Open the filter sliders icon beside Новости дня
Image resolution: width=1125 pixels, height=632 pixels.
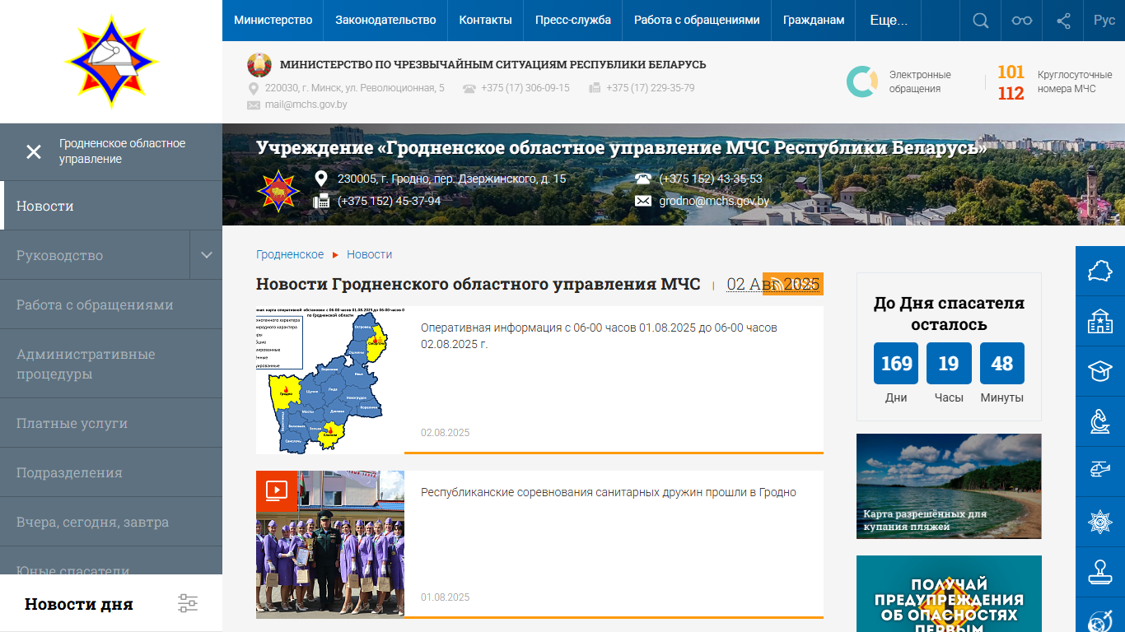(x=188, y=603)
